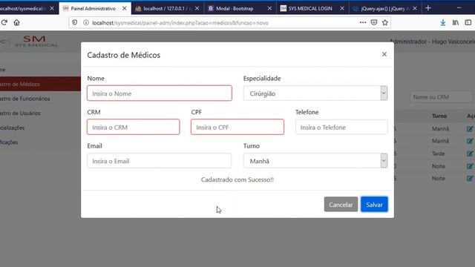Screen dimensions: 475x267
Task: Click the Salvar button
Action: tap(374, 205)
